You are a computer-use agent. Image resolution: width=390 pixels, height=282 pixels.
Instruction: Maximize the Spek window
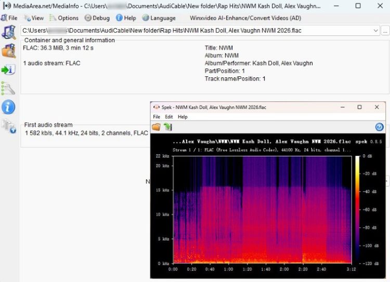[359, 107]
